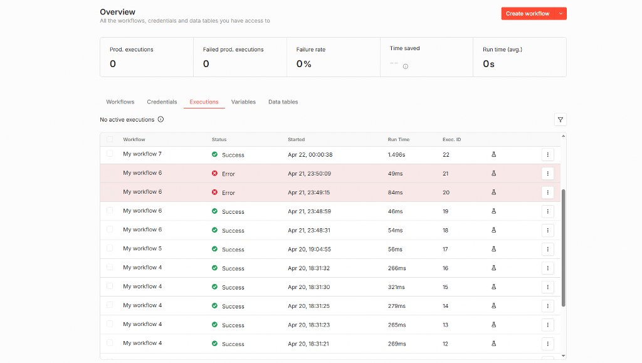Click the flask icon for execution 20

[x=493, y=192]
